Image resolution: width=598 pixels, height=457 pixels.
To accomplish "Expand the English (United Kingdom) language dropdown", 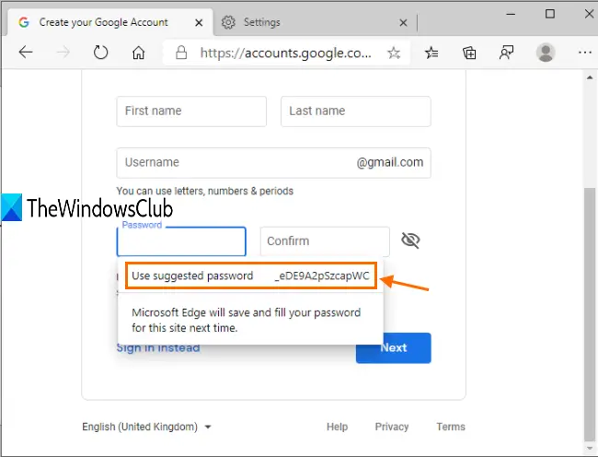I will click(146, 427).
